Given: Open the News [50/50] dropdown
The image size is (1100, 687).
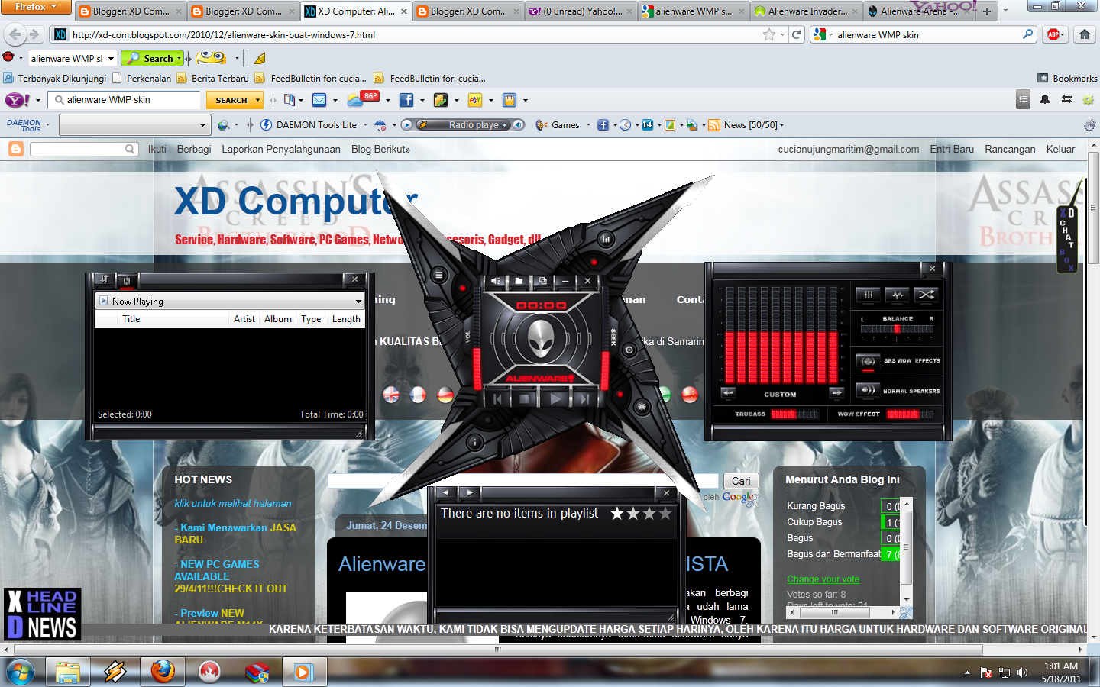Looking at the screenshot, I should click(x=746, y=125).
